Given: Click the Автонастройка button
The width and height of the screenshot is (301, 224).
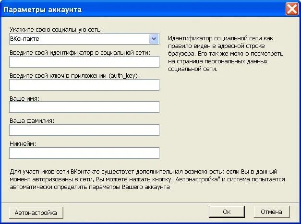Looking at the screenshot, I should (36, 212).
